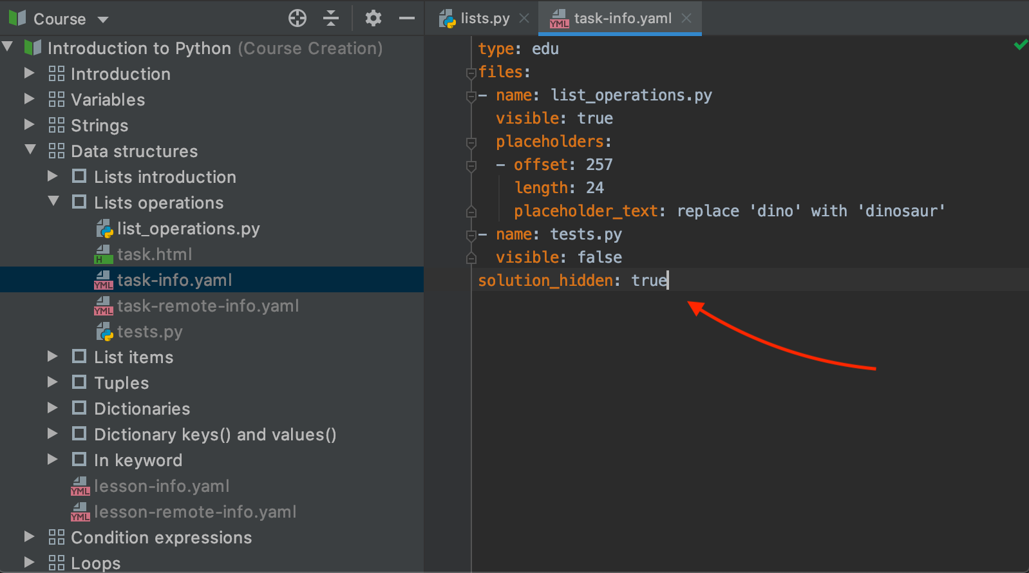Click the section grid icon next to Variables
Image resolution: width=1029 pixels, height=573 pixels.
click(x=57, y=99)
